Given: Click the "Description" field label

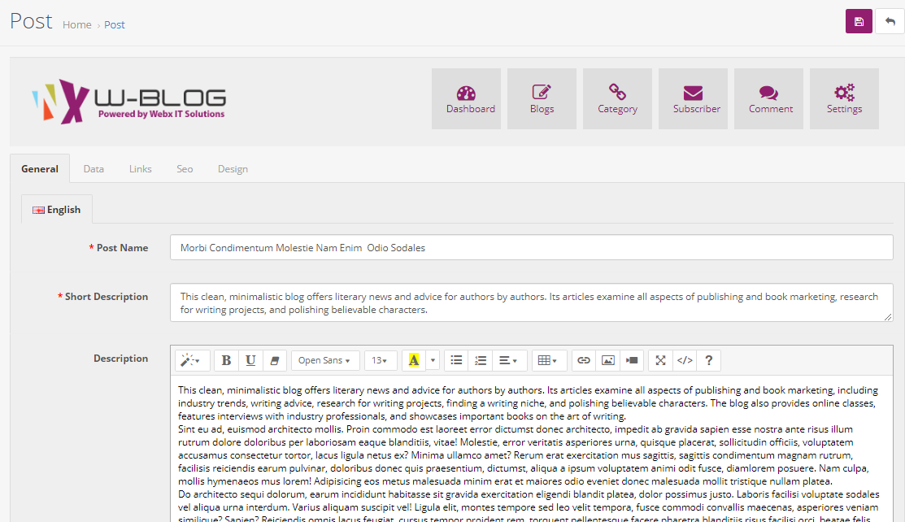Looking at the screenshot, I should [120, 358].
